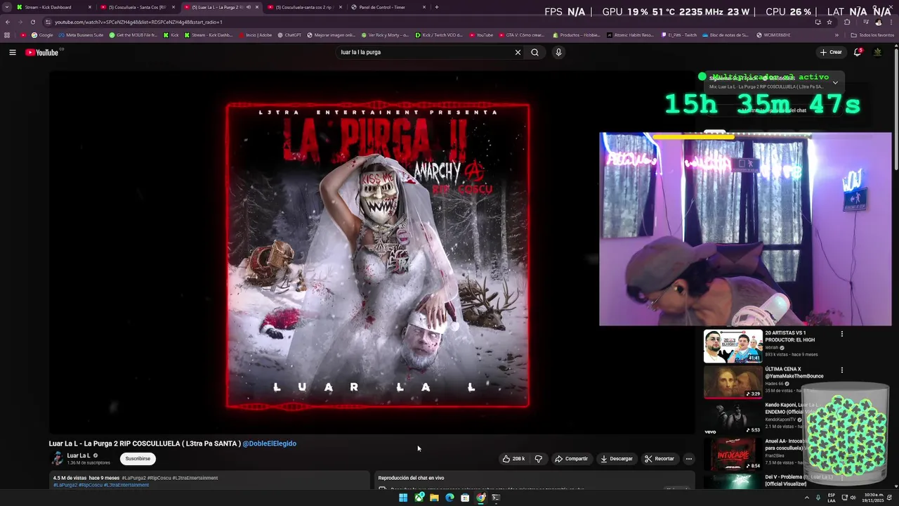The height and width of the screenshot is (506, 899).
Task: Open the apps grid in bookmarks bar
Action: [7, 34]
